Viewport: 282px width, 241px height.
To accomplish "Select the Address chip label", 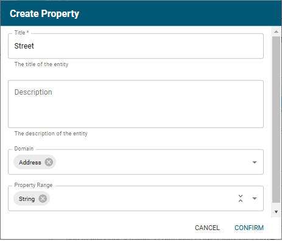I will point(30,162).
